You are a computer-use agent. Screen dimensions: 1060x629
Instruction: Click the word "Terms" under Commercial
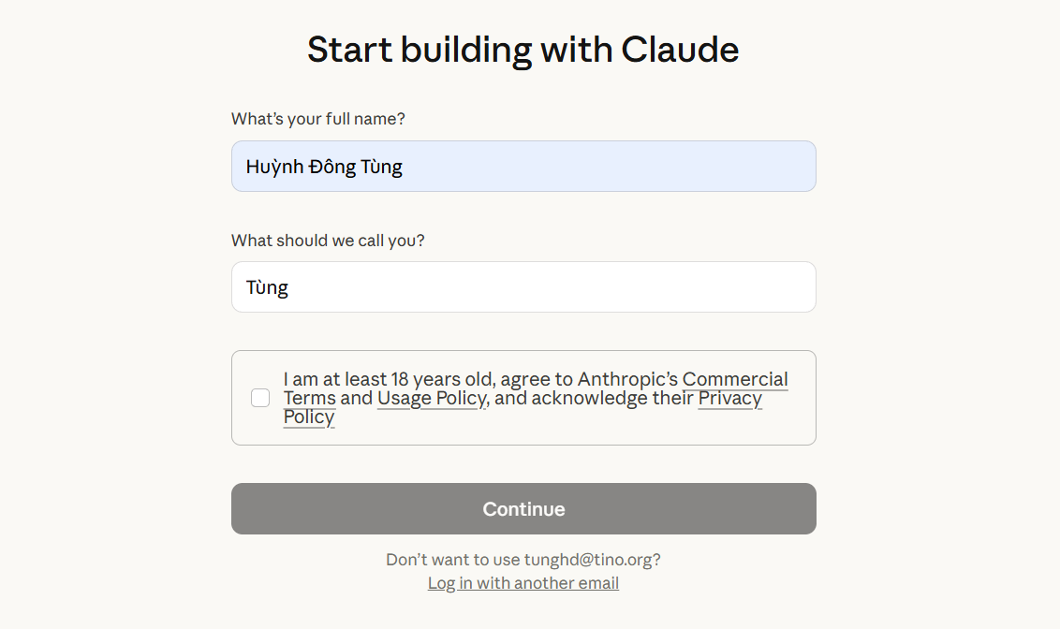pos(309,398)
